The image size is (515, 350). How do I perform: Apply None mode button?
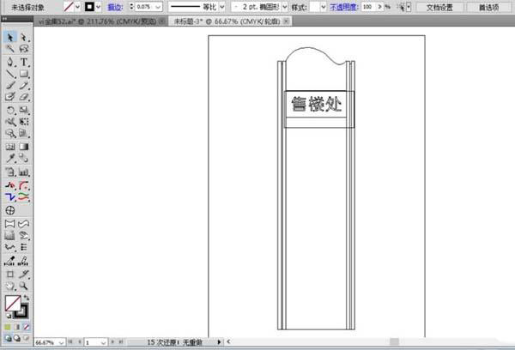coord(26,327)
